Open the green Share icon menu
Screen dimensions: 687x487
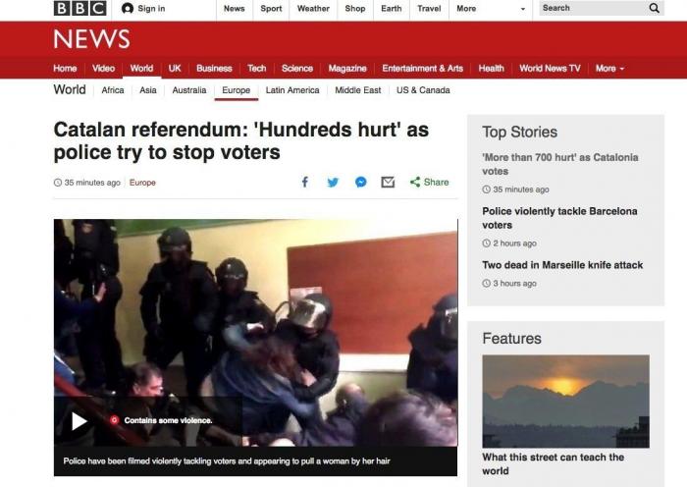click(415, 182)
